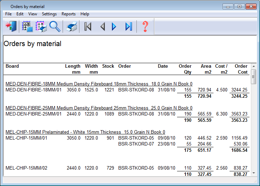Minimize the Orders by material window
This screenshot has height=186, width=260.
tap(228, 7)
